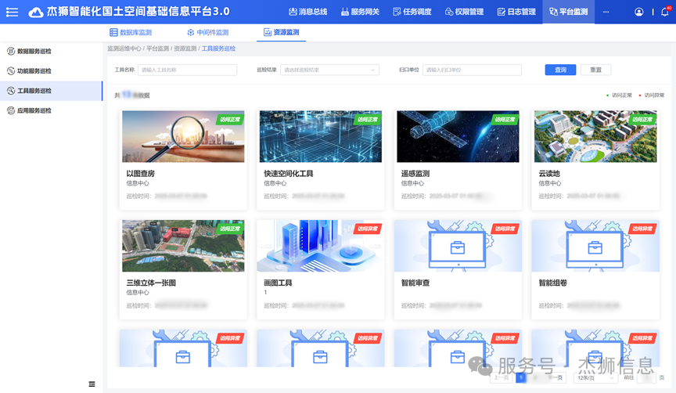This screenshot has height=393, width=676.
Task: Click the 云读地 title text
Action: (x=548, y=174)
